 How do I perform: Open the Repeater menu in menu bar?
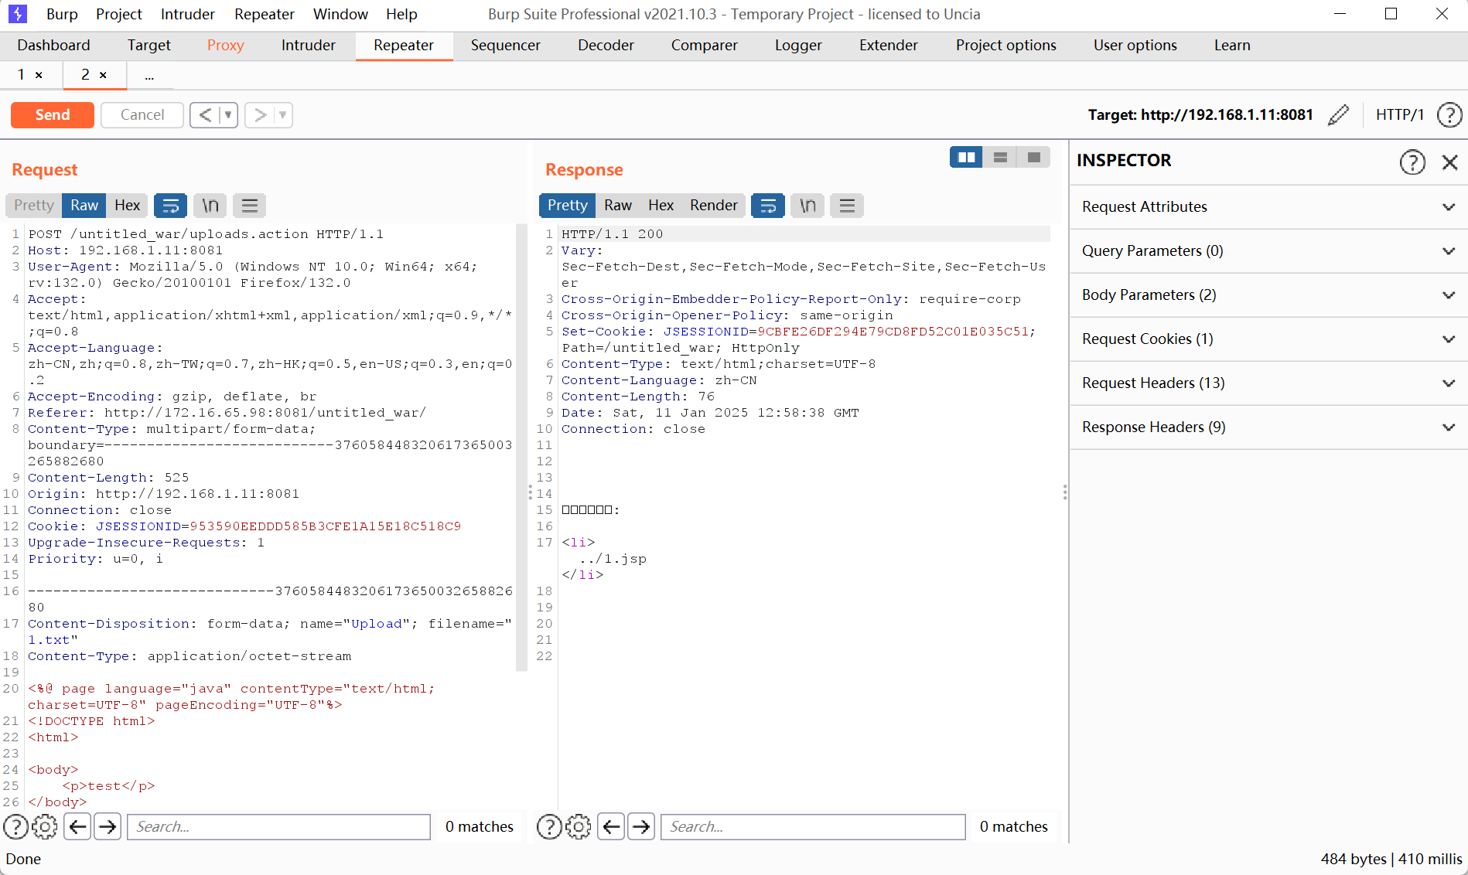click(264, 14)
